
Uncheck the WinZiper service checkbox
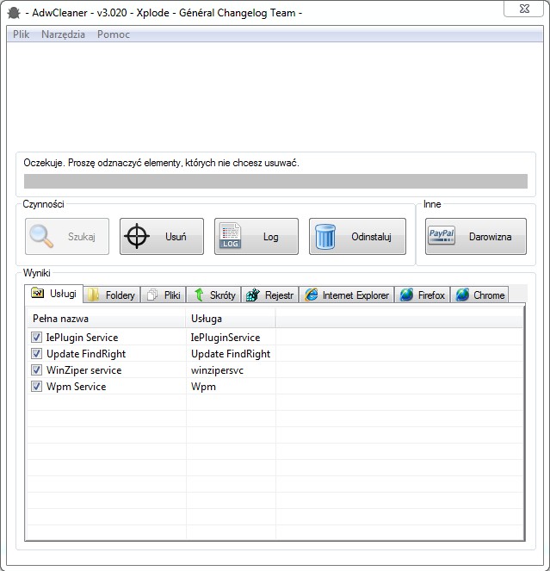point(36,370)
